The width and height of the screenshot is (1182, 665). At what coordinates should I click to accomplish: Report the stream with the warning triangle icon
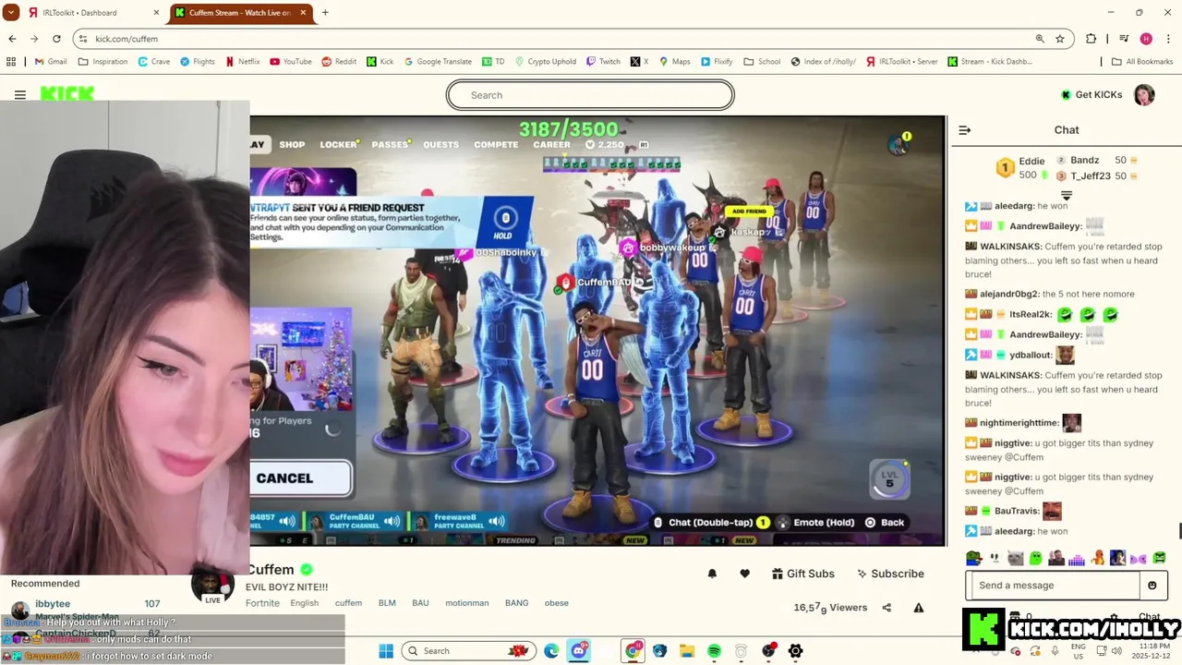pyautogui.click(x=919, y=608)
